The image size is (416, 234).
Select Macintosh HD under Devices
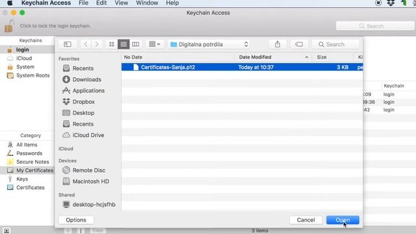coord(90,181)
